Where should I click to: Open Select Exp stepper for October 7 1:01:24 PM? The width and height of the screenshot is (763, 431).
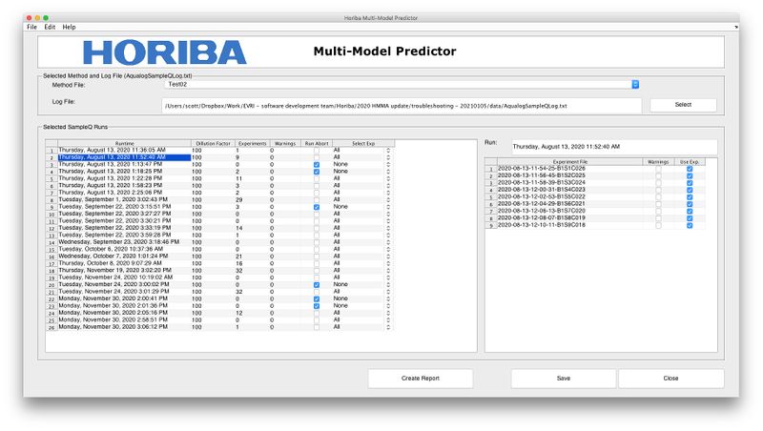click(x=388, y=257)
